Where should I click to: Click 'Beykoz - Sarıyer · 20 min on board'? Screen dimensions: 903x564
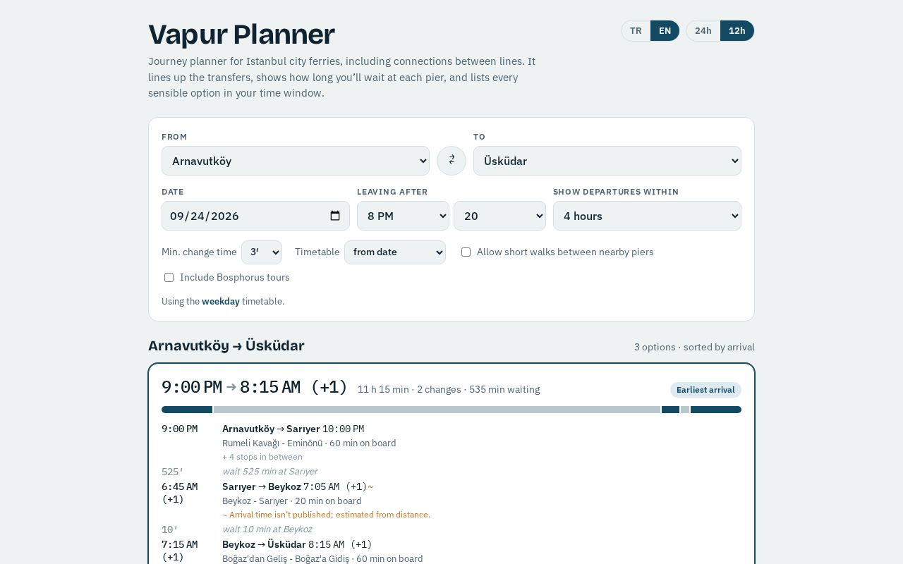tap(292, 501)
